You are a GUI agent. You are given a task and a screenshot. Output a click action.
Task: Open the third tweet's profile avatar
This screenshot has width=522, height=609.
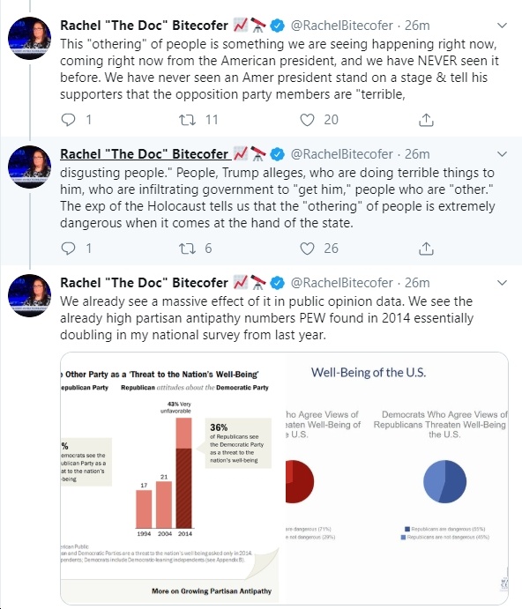pos(30,295)
